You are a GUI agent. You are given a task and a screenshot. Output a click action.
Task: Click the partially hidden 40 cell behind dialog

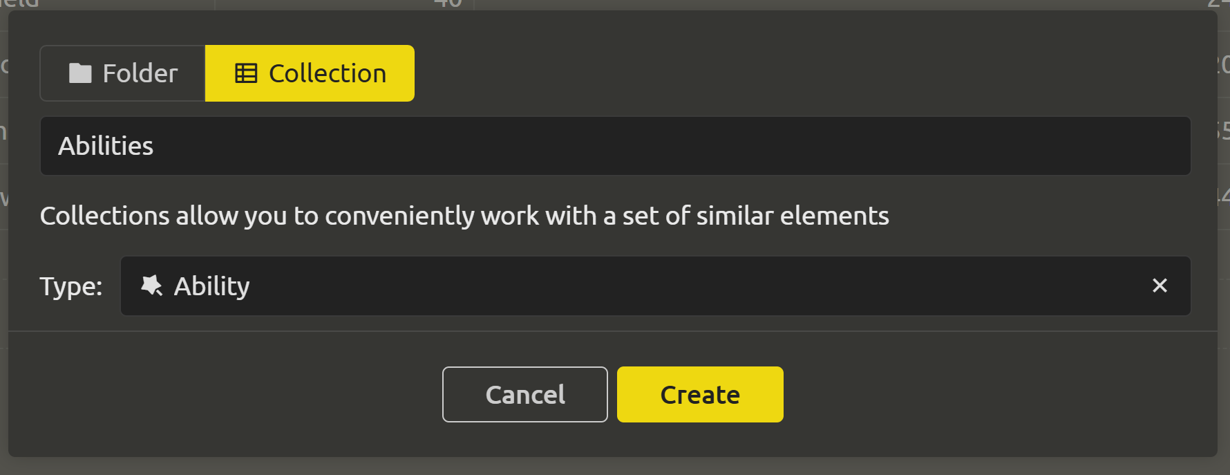[x=448, y=3]
